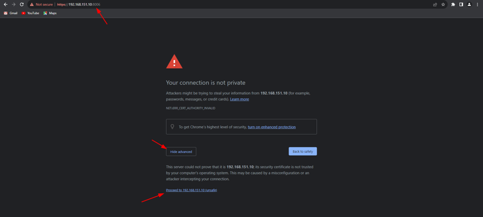Screen dimensions: 483x217
Task: Open the Maps bookmark
Action: pos(50,13)
